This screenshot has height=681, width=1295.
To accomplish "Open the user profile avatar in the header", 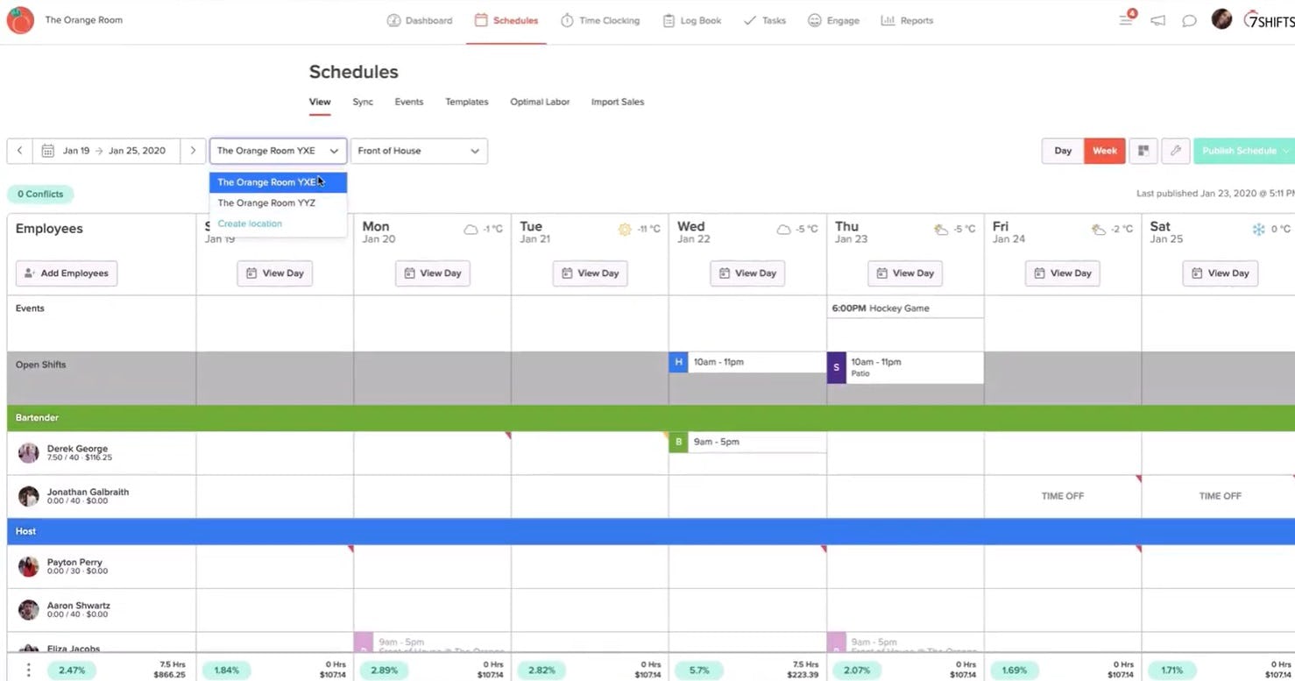I will tap(1221, 19).
